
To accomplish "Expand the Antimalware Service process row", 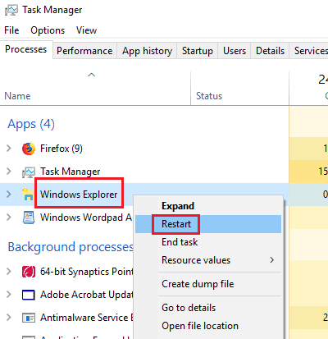I will click(x=9, y=318).
